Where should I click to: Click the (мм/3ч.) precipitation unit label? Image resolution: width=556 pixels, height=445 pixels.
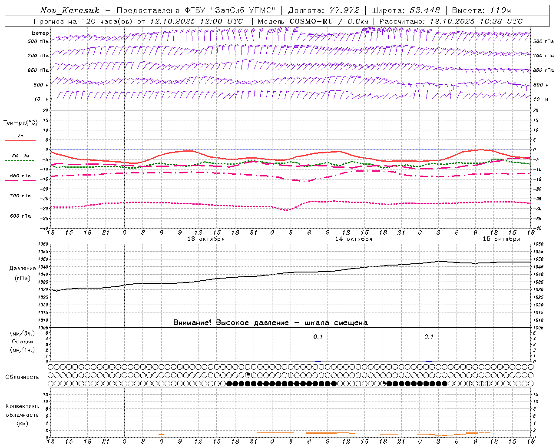pos(23,333)
